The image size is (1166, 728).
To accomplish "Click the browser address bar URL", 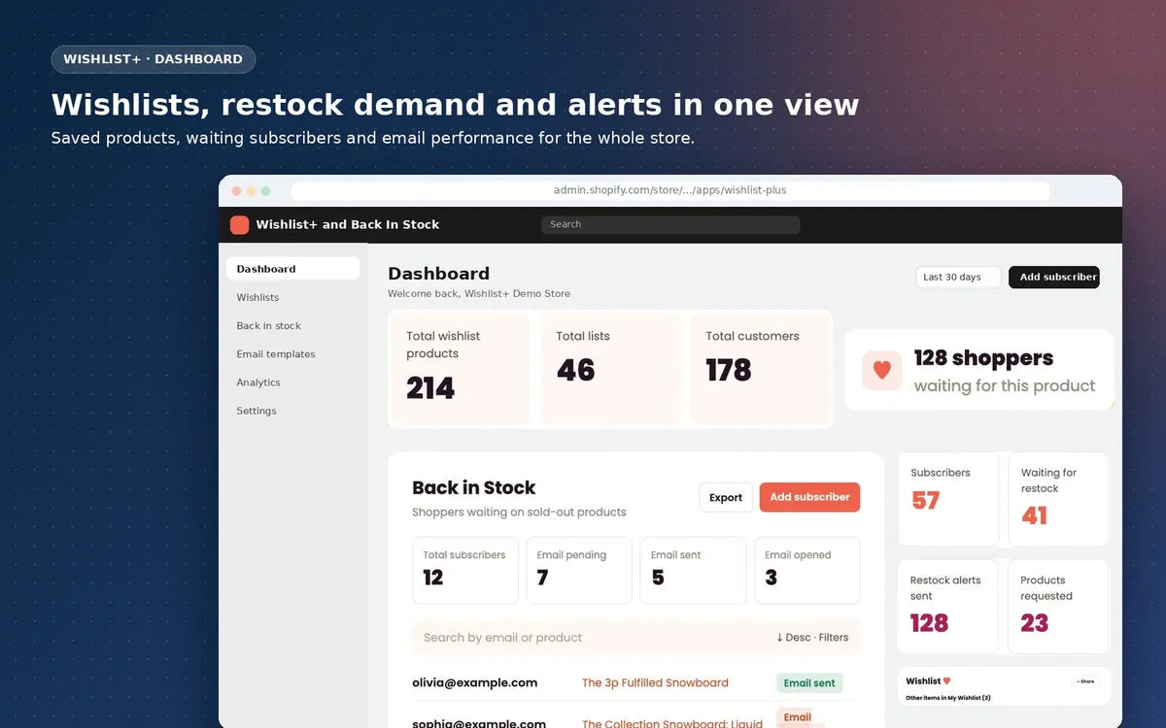I will pyautogui.click(x=670, y=190).
